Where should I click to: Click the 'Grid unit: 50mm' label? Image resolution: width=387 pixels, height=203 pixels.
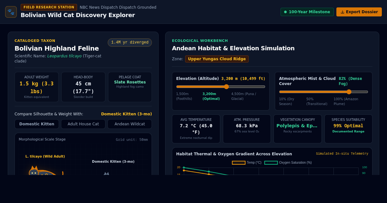[x=132, y=140]
